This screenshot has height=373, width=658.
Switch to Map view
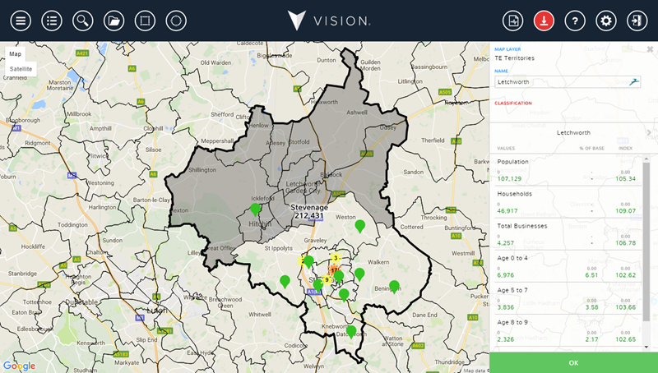tap(15, 53)
